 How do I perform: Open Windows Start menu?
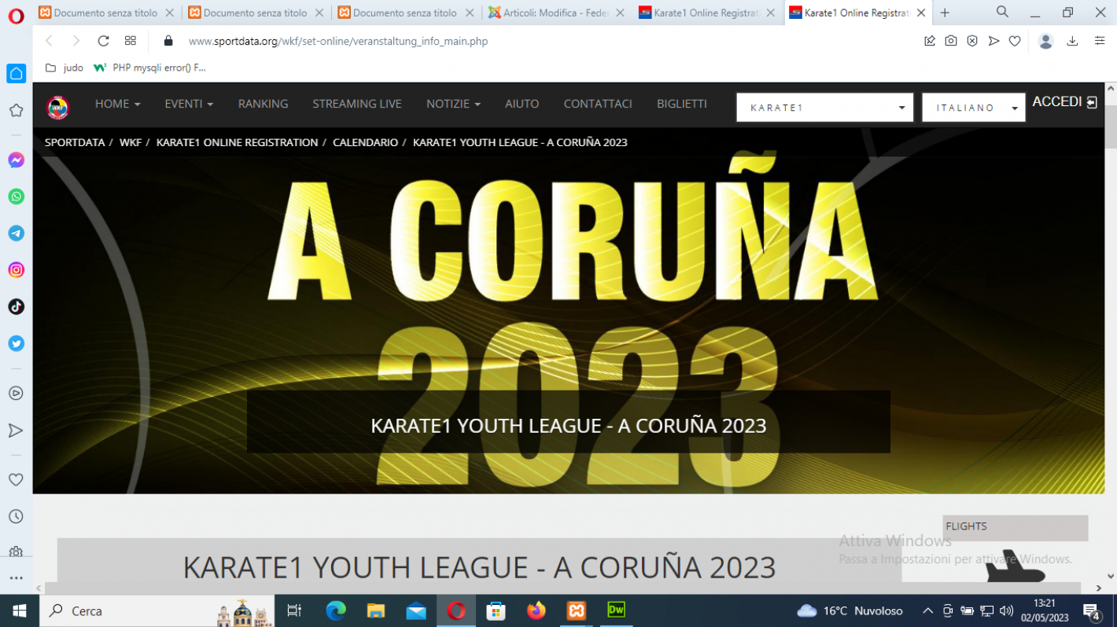(19, 610)
